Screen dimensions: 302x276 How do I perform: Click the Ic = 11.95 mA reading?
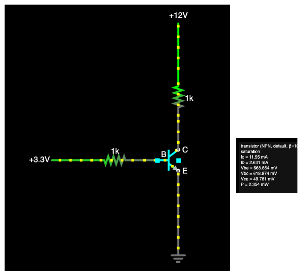pyautogui.click(x=254, y=157)
